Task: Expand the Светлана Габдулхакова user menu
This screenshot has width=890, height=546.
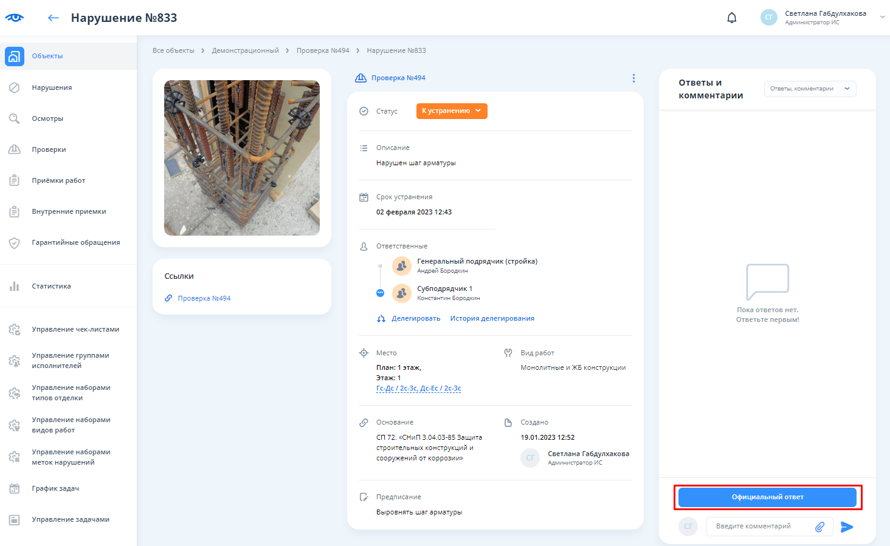Action: pyautogui.click(x=882, y=17)
